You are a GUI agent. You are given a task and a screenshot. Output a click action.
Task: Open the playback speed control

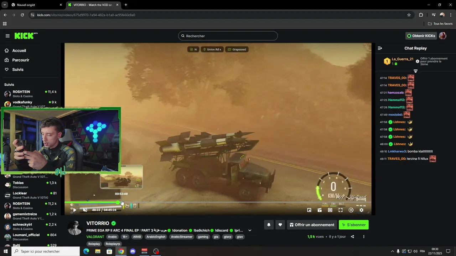(351, 210)
